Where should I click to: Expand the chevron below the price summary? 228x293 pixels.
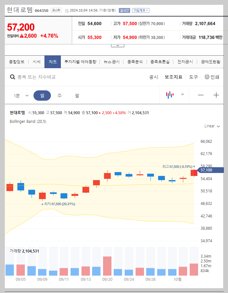(118, 45)
